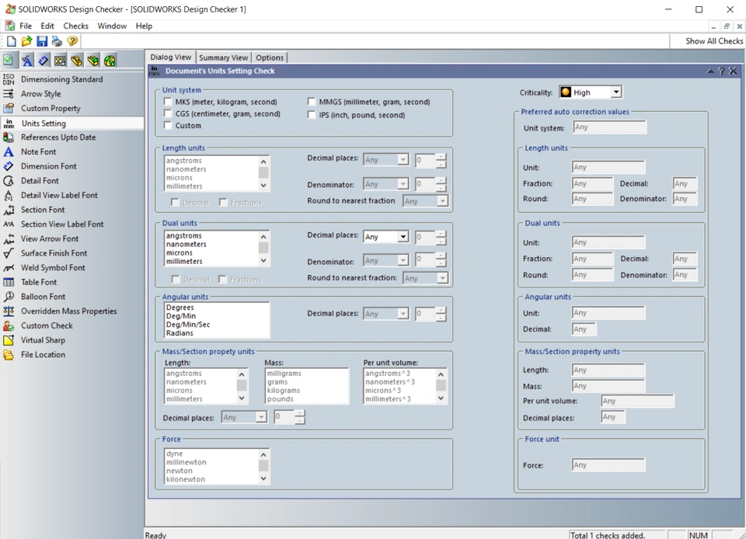The image size is (746, 539).
Task: Click the dialog help question mark
Action: (721, 71)
